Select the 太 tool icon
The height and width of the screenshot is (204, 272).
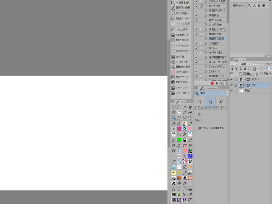pyautogui.click(x=179, y=195)
